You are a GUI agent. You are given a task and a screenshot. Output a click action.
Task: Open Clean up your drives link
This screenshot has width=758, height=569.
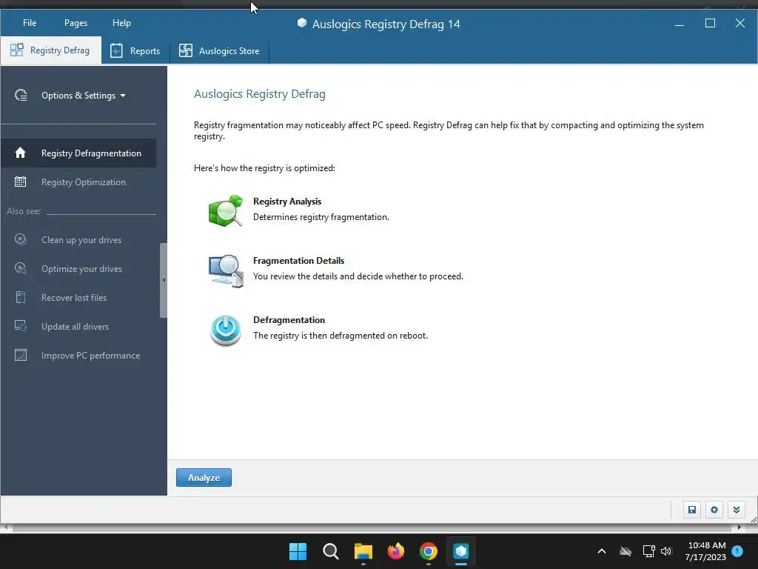(81, 240)
